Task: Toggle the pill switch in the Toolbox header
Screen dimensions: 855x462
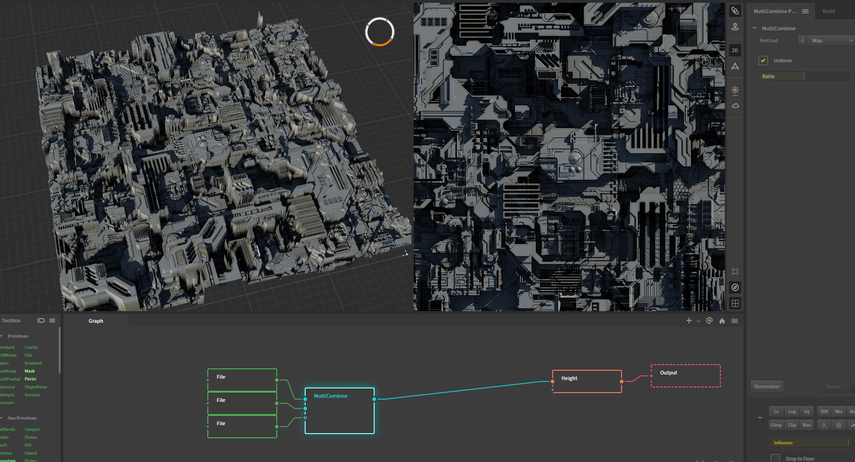Action: coord(41,320)
